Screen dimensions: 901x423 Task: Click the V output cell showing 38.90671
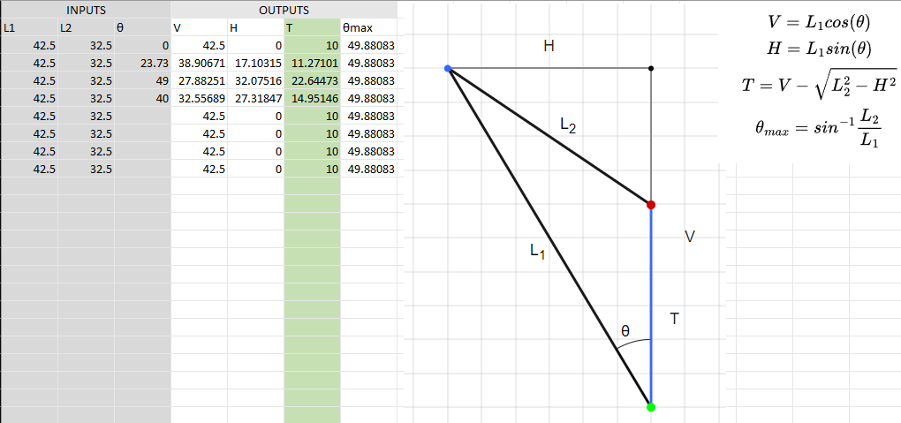199,64
